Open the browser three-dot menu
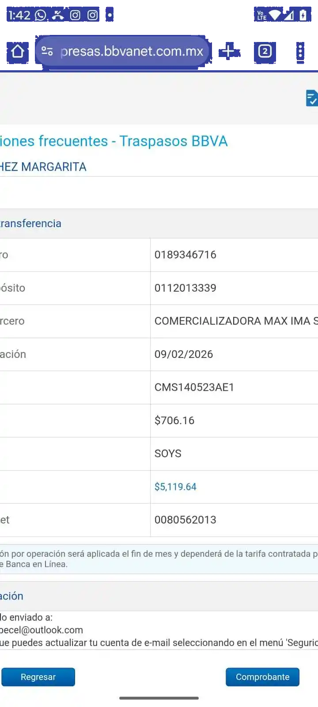This screenshot has width=318, height=707. pyautogui.click(x=300, y=52)
